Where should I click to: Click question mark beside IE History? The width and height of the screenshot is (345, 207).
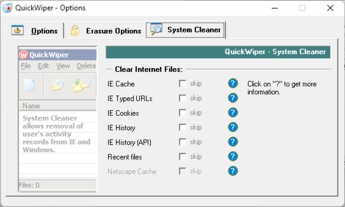(233, 127)
